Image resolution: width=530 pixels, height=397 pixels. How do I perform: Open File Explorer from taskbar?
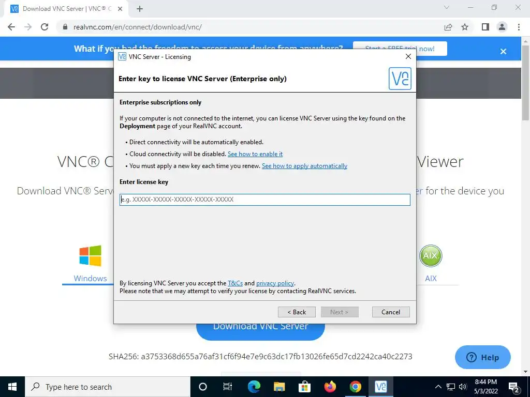279,387
